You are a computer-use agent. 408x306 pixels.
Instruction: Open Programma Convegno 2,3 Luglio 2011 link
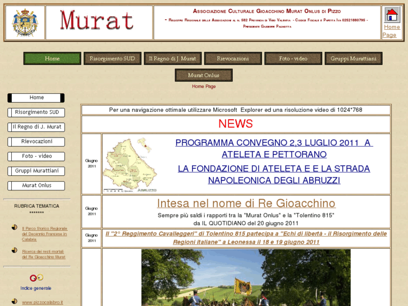(x=274, y=148)
